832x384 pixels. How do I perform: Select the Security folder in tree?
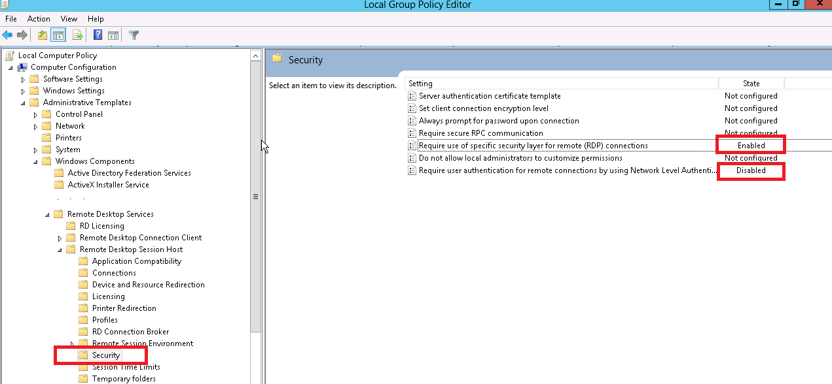point(105,355)
